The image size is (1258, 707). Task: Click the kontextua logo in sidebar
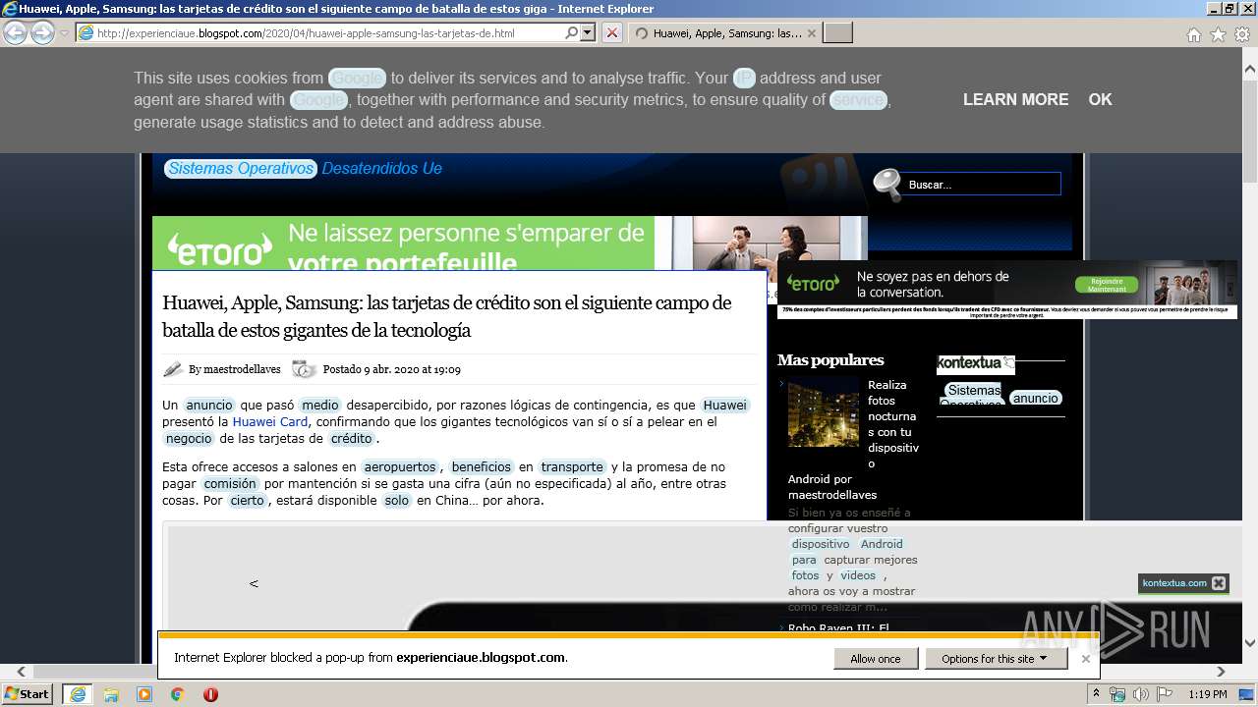tap(975, 362)
